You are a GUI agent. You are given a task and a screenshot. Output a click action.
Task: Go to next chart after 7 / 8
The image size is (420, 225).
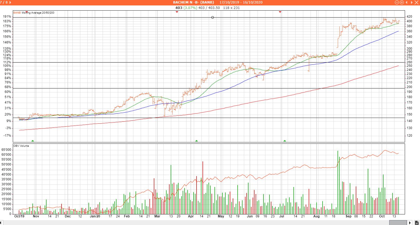[x=10, y=2]
